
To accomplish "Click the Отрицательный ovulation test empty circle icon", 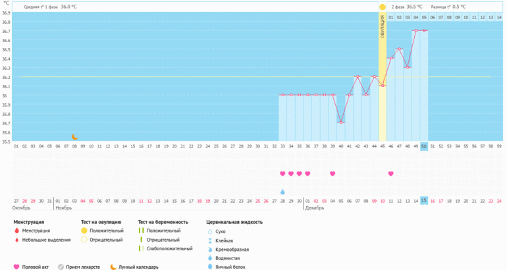I will pyautogui.click(x=84, y=240).
